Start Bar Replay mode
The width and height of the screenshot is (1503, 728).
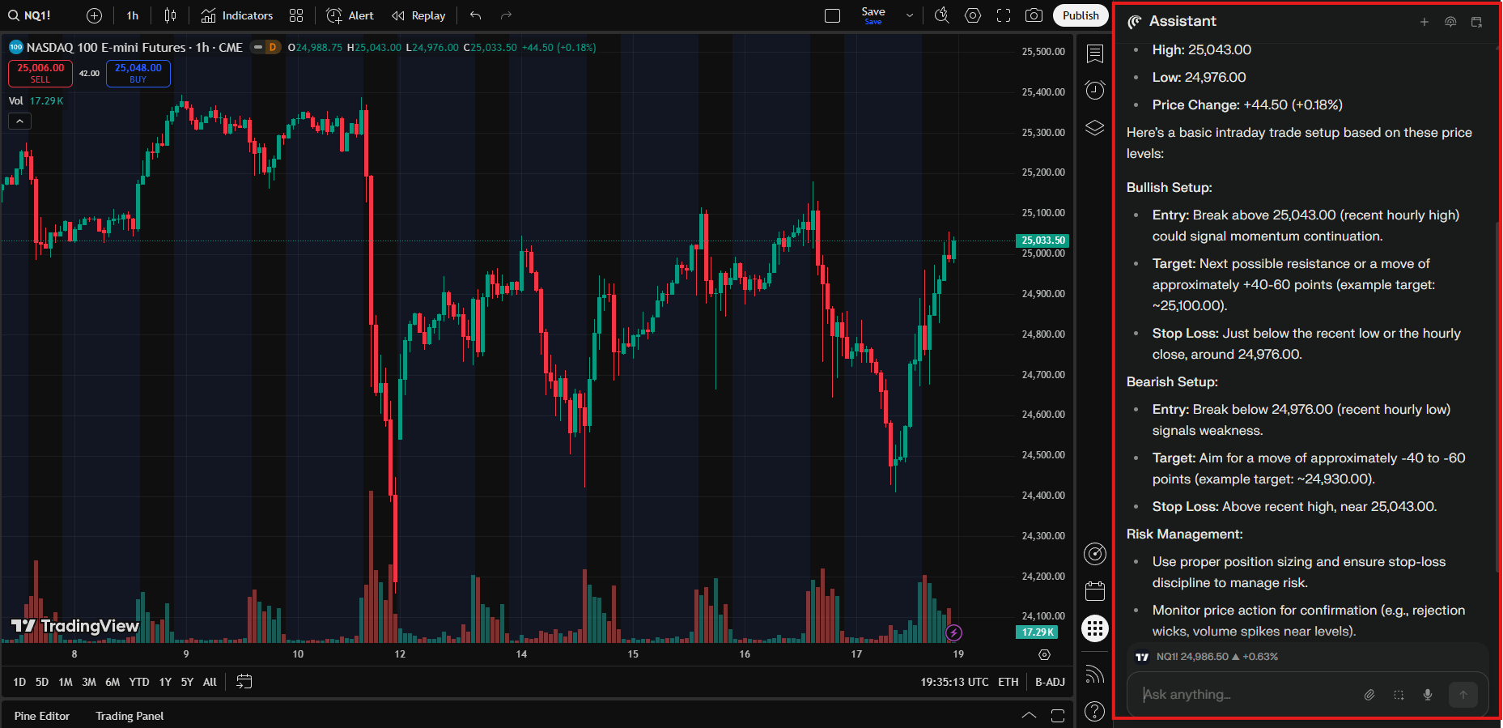pos(418,15)
